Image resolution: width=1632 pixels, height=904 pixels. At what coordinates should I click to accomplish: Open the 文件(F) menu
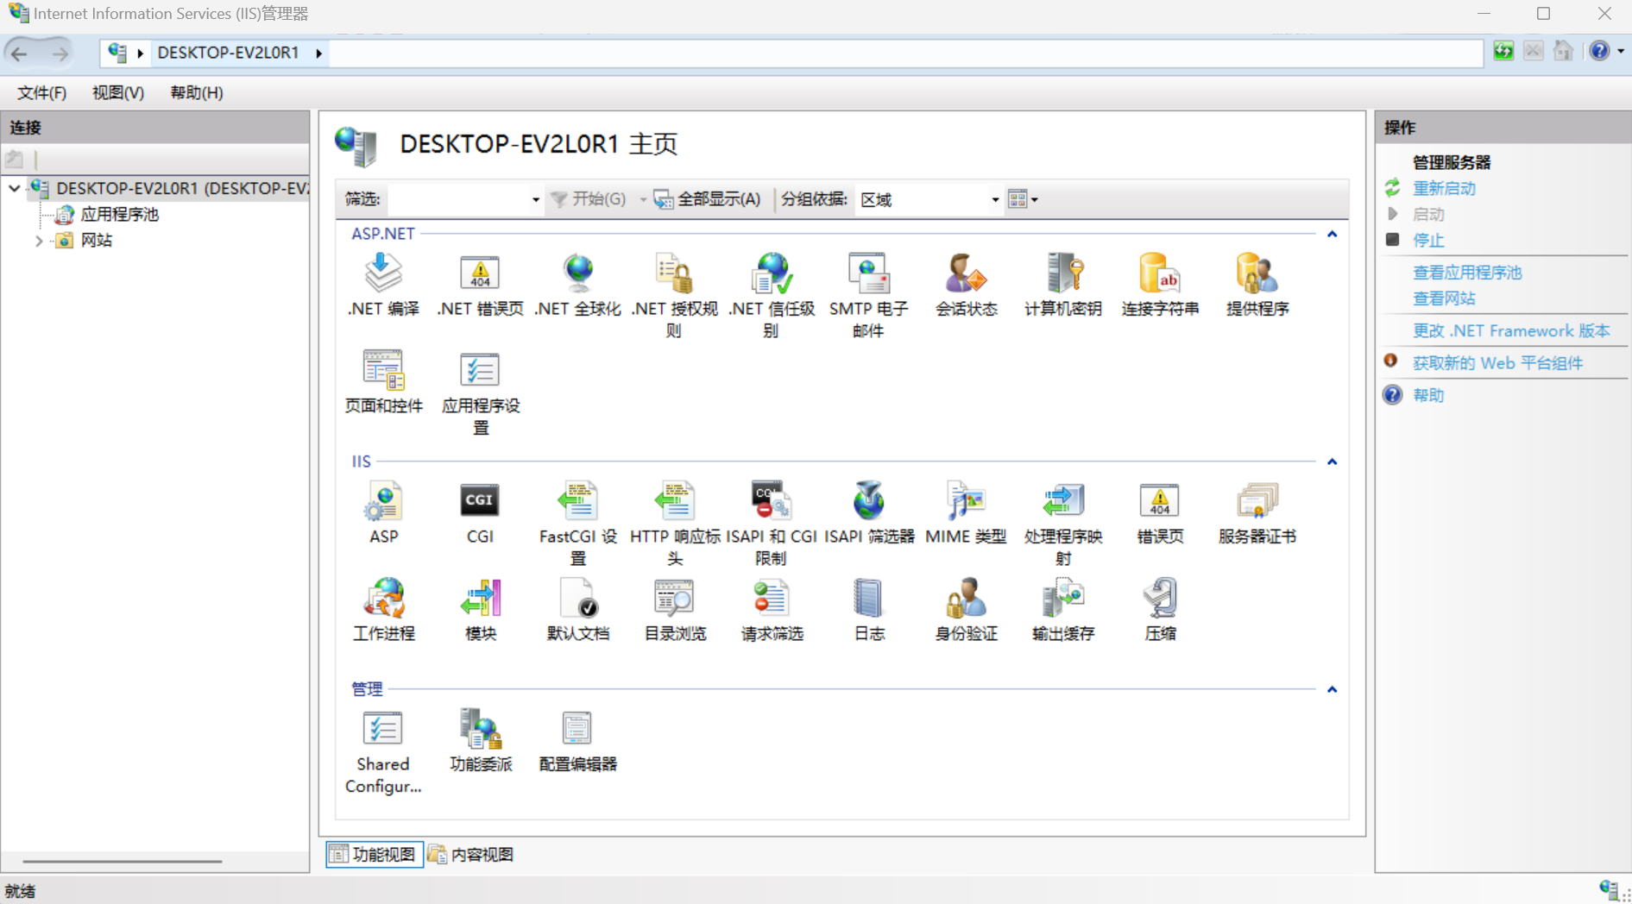tap(41, 92)
